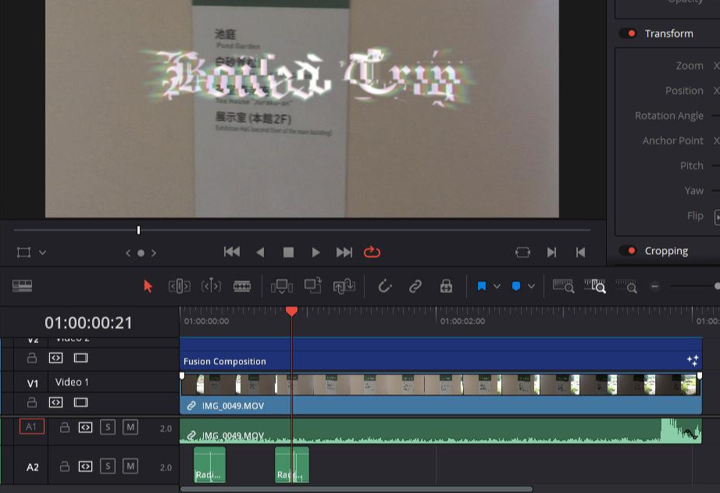Click the zoom out minus button
720x493 pixels.
pyautogui.click(x=655, y=286)
